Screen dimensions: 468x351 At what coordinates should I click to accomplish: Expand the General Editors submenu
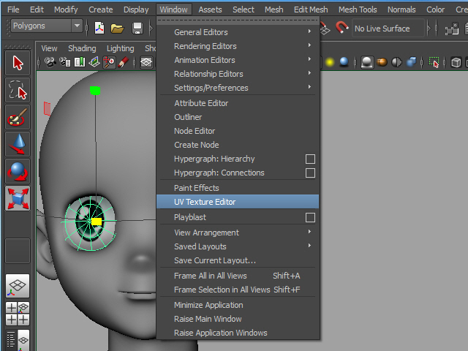point(238,32)
